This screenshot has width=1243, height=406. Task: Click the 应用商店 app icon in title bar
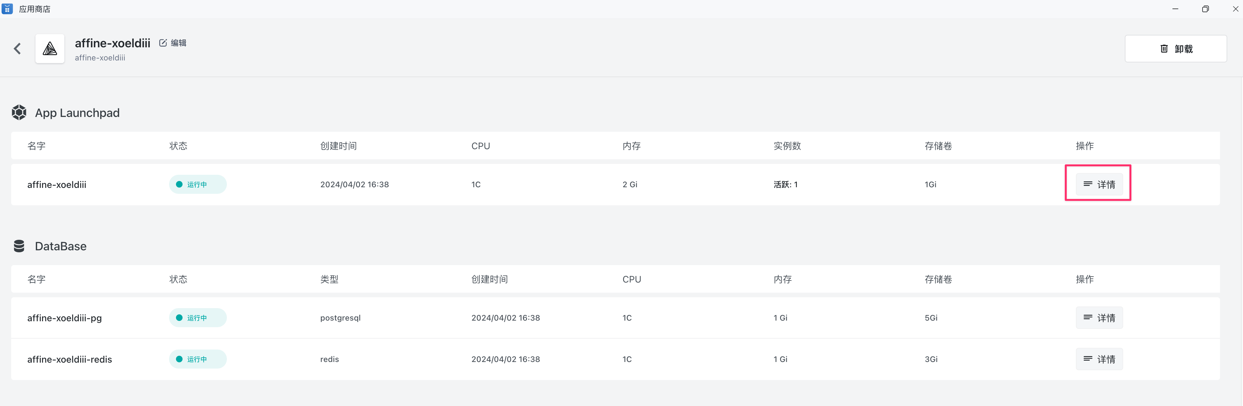coord(7,9)
